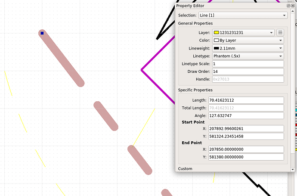Open the Selection combo box showing Line [1]
This screenshot has width=297, height=196.
[243, 16]
